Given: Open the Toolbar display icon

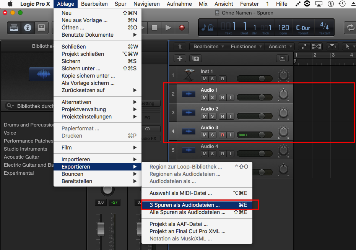Looking at the screenshot, I should [41, 28].
